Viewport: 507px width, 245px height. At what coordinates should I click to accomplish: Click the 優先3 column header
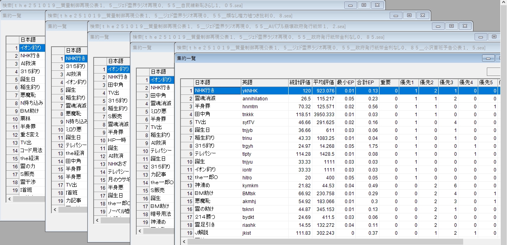tap(448, 83)
